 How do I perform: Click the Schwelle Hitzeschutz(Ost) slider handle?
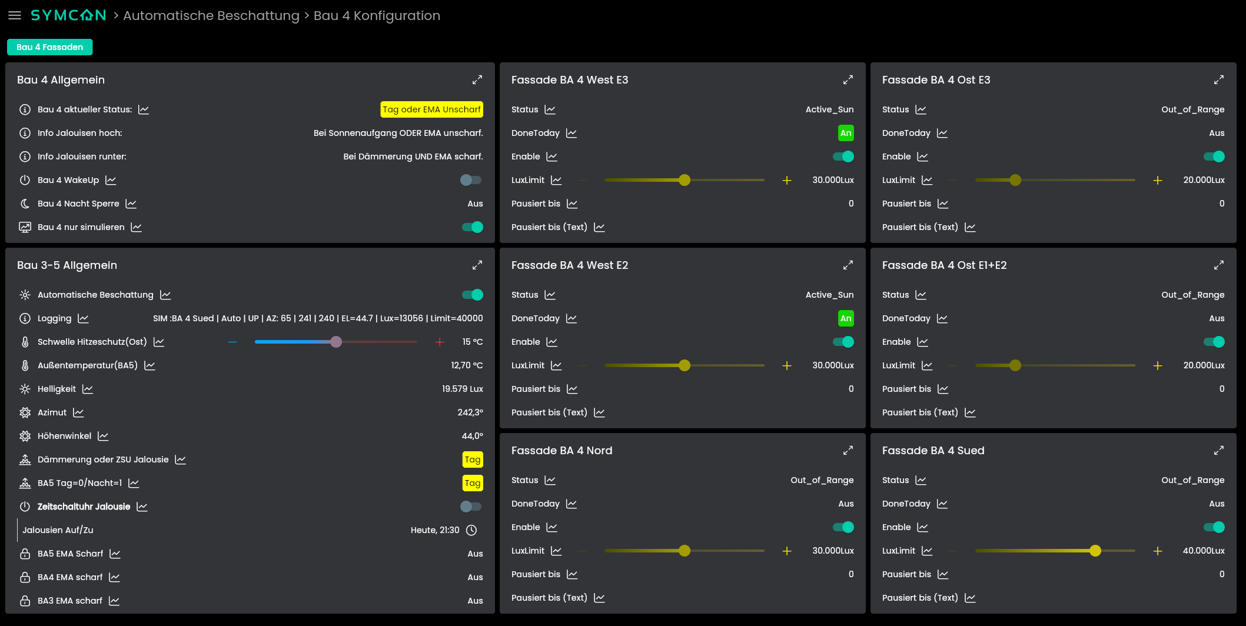click(x=336, y=342)
